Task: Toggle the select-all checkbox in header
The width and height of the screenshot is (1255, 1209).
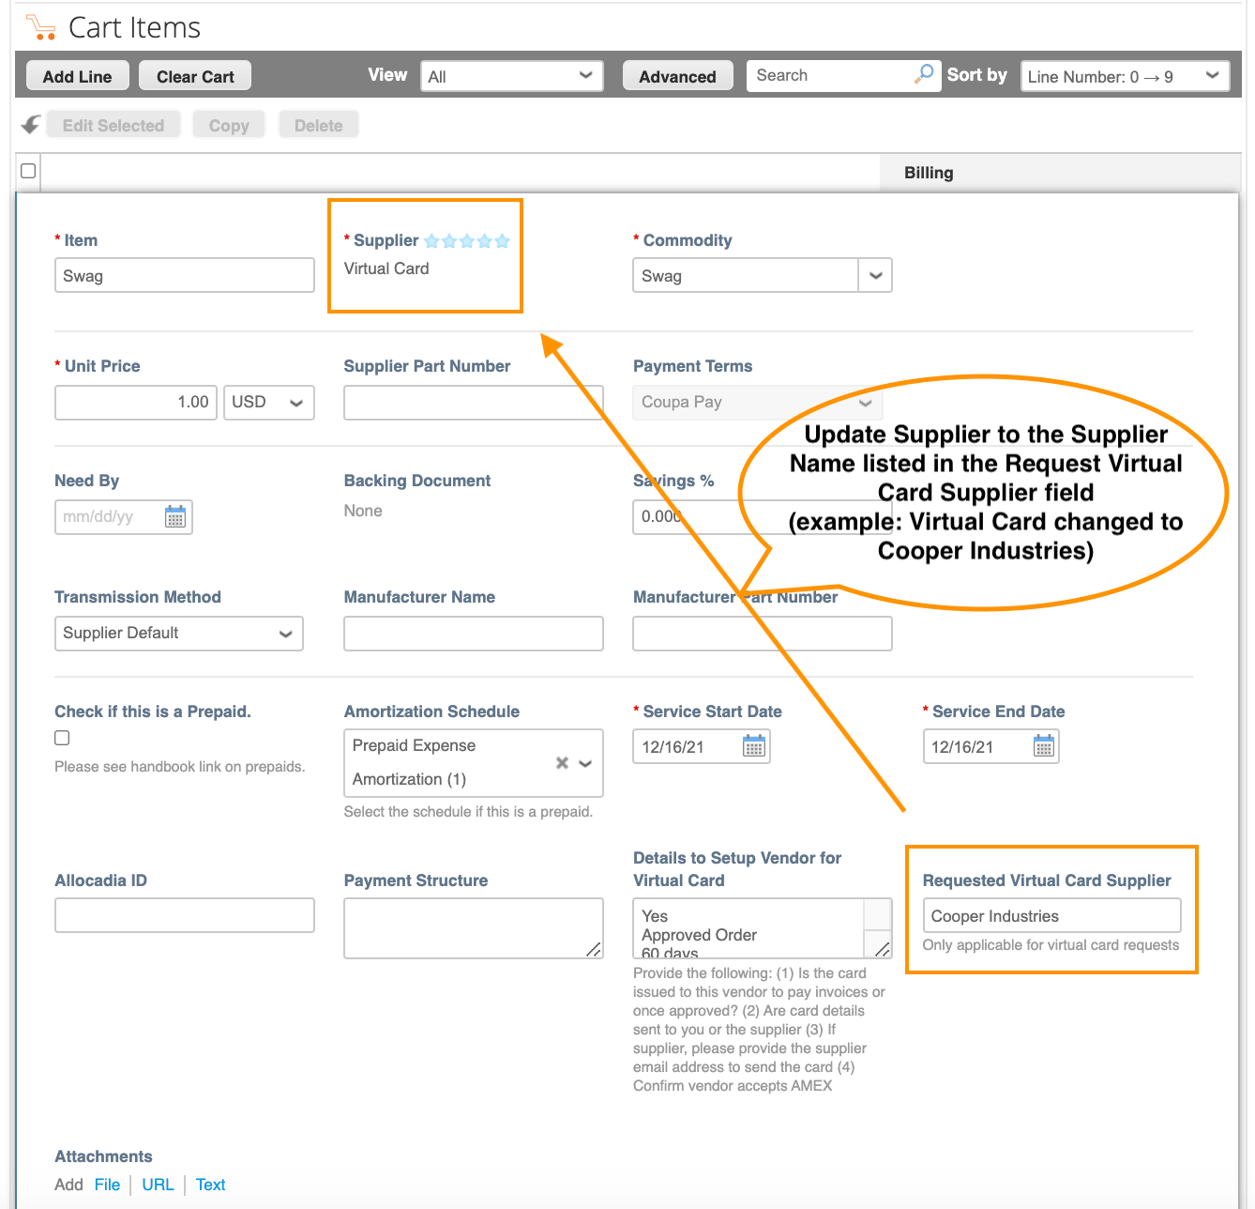Action: point(28,171)
